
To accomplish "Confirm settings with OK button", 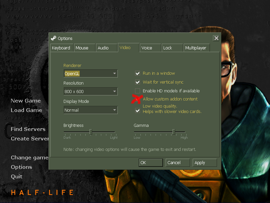I will 151,163.
